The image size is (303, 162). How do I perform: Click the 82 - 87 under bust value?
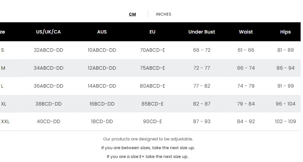pos(202,104)
